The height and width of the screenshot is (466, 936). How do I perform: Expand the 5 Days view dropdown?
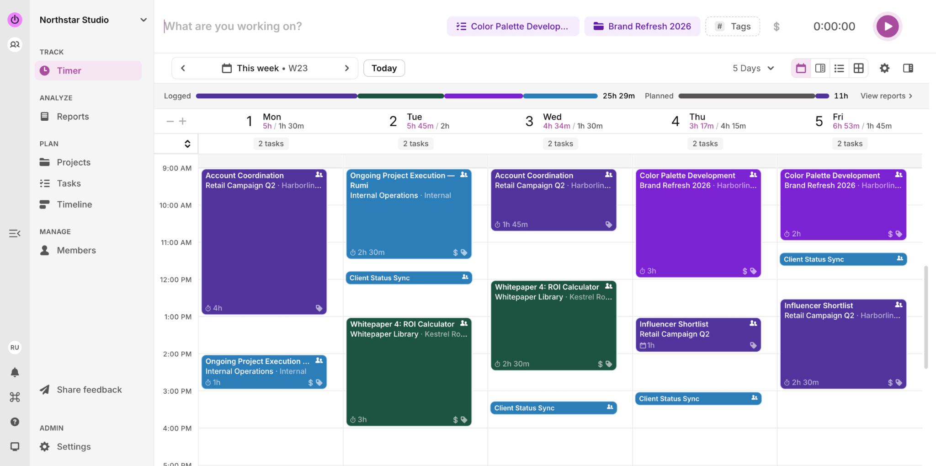753,68
